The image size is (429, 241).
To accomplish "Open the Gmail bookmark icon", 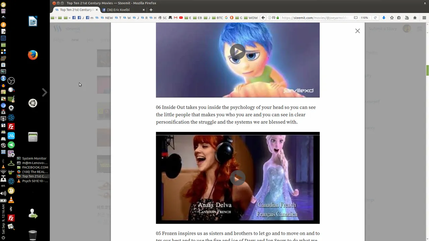I will (x=175, y=18).
